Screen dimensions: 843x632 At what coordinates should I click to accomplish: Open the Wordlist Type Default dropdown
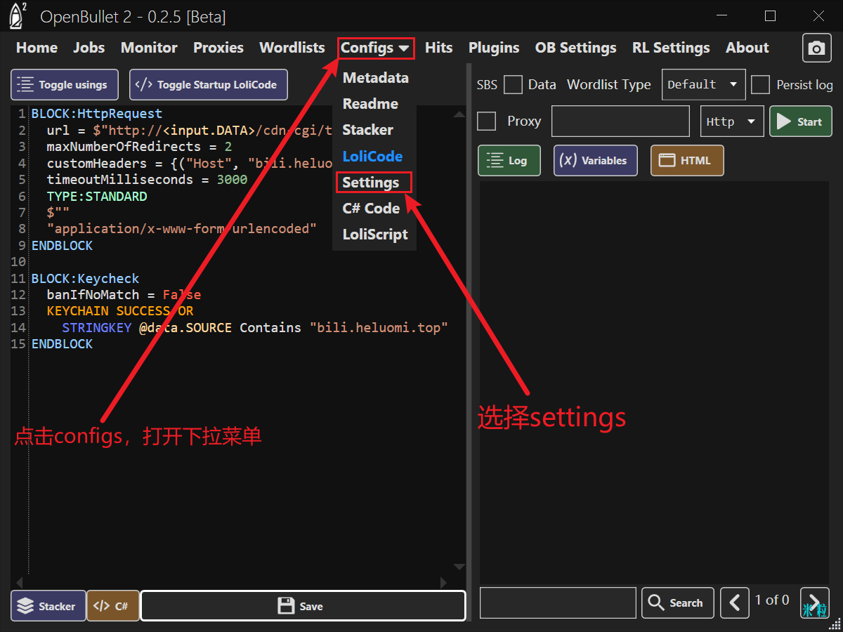coord(703,85)
